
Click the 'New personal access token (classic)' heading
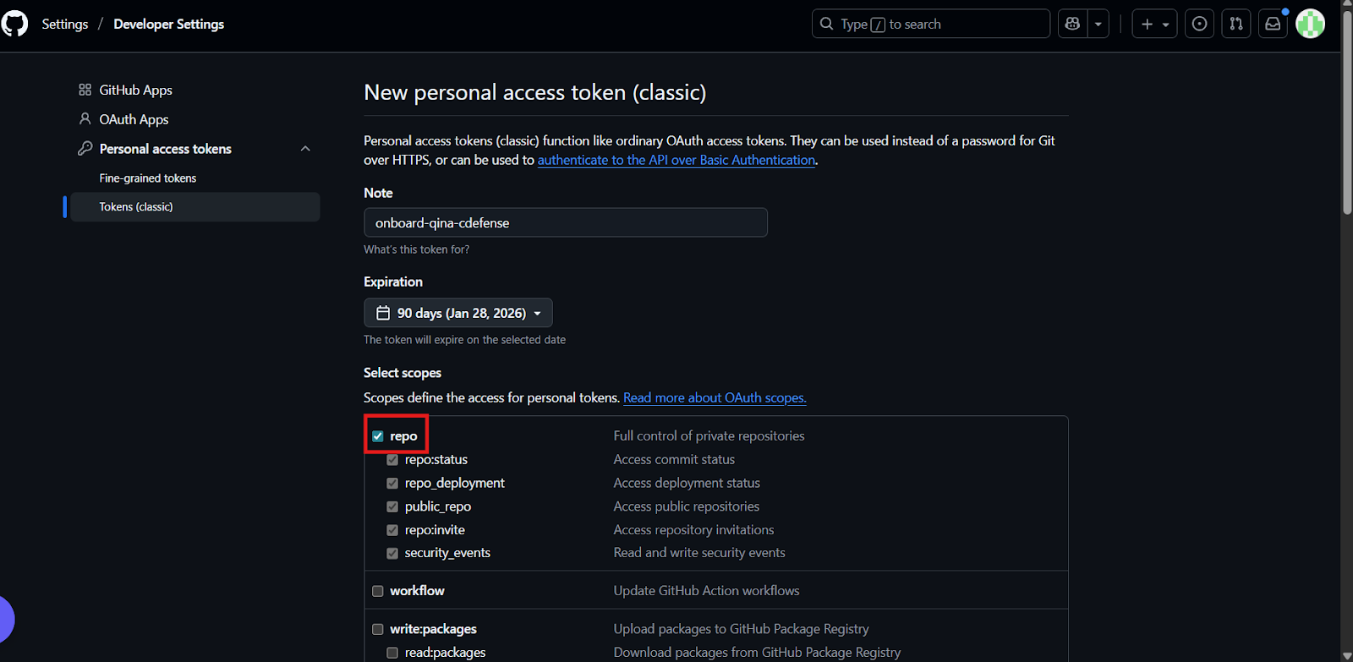click(534, 92)
